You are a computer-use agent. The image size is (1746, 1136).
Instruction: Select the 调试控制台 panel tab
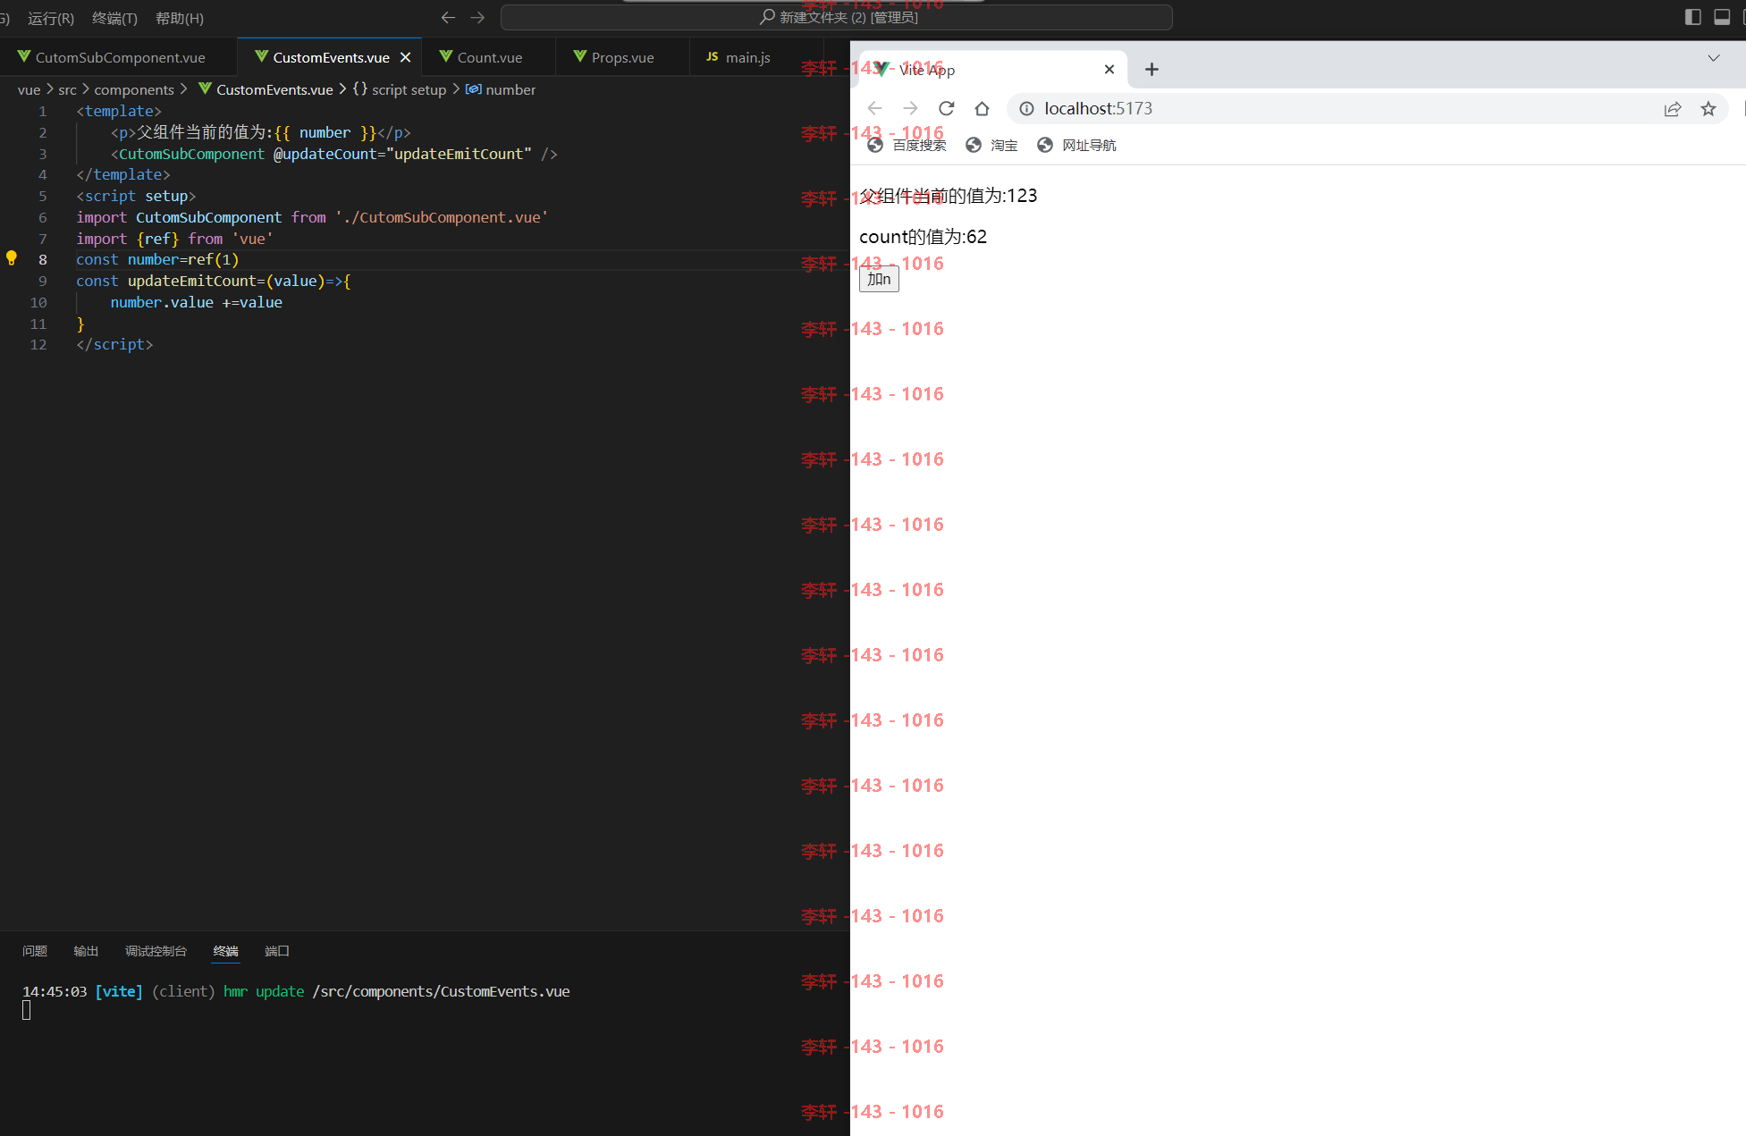[156, 951]
